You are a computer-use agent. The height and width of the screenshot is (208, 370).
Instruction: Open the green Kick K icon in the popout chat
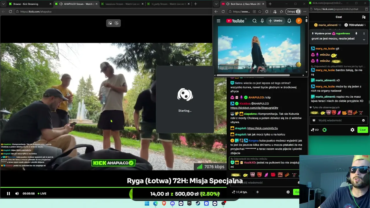coord(325,130)
